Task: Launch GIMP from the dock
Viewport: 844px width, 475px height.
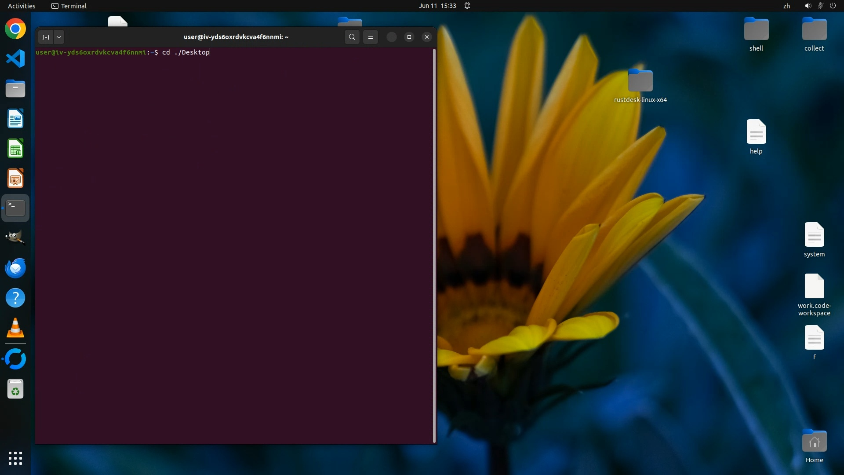Action: click(x=15, y=238)
